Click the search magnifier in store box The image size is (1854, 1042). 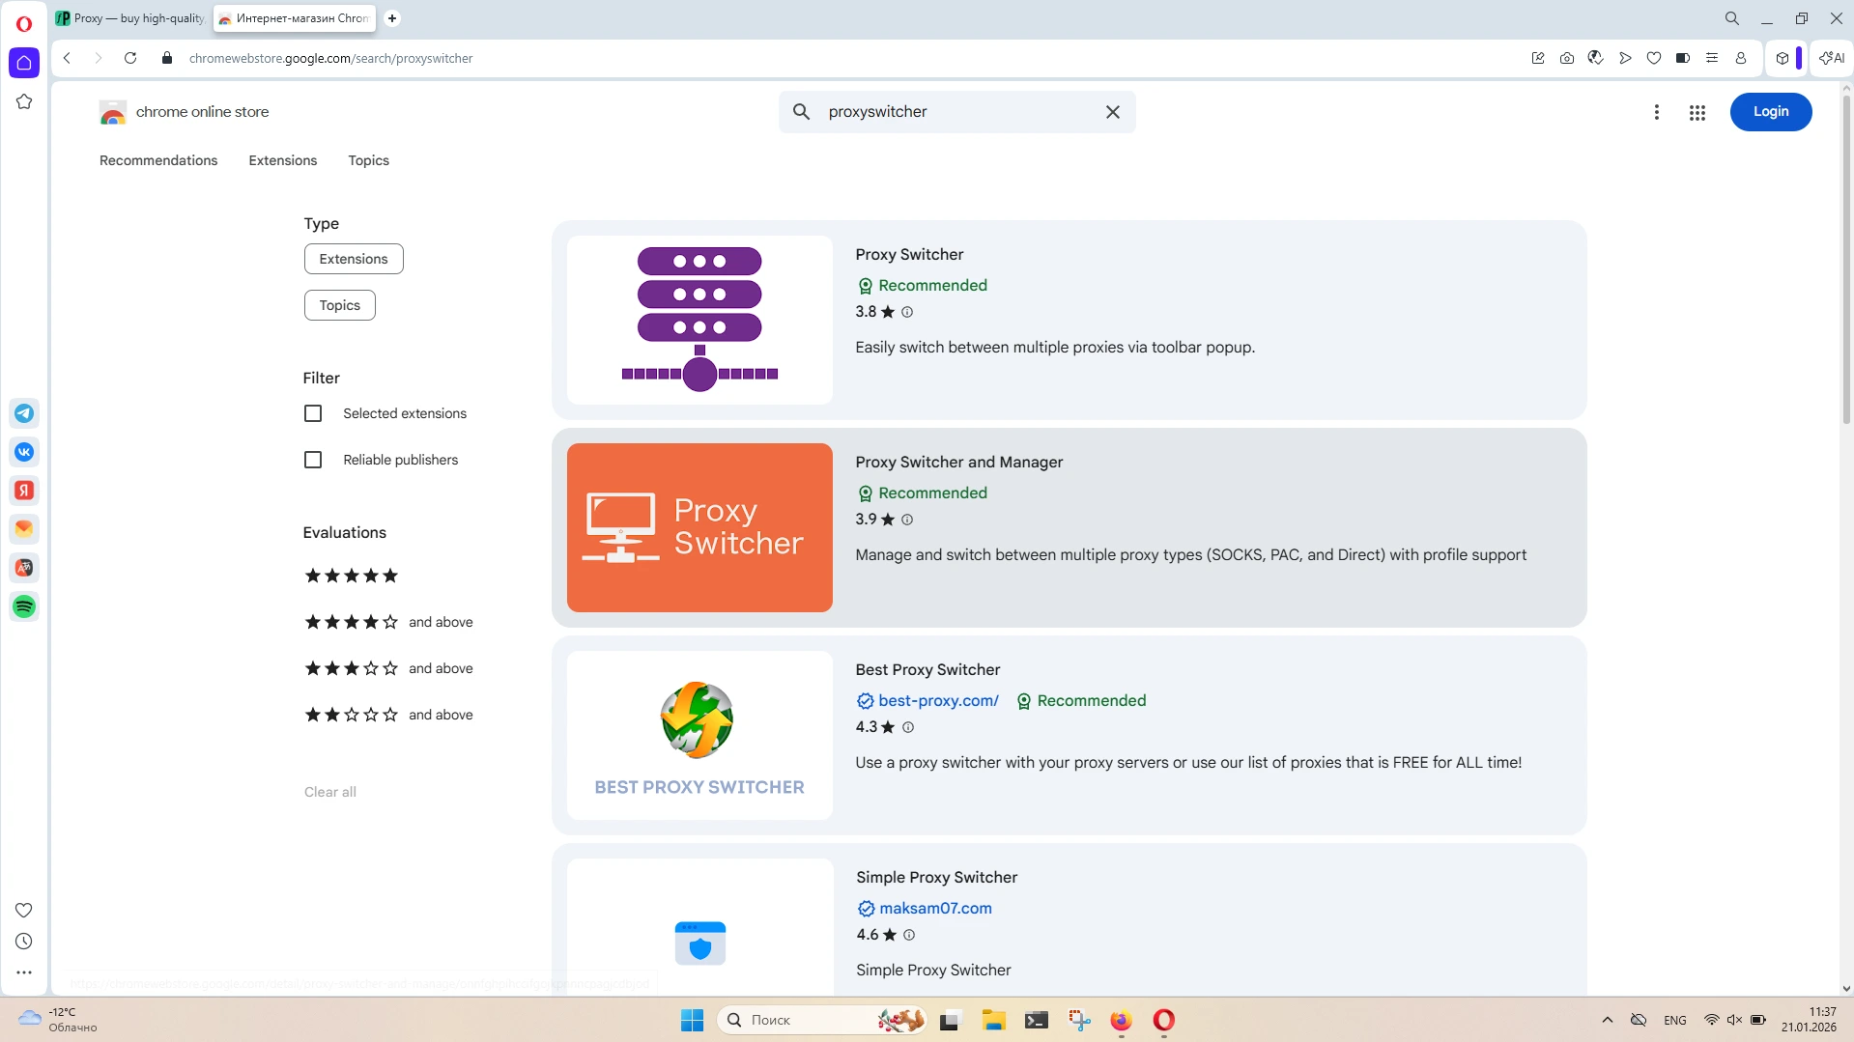pyautogui.click(x=802, y=112)
